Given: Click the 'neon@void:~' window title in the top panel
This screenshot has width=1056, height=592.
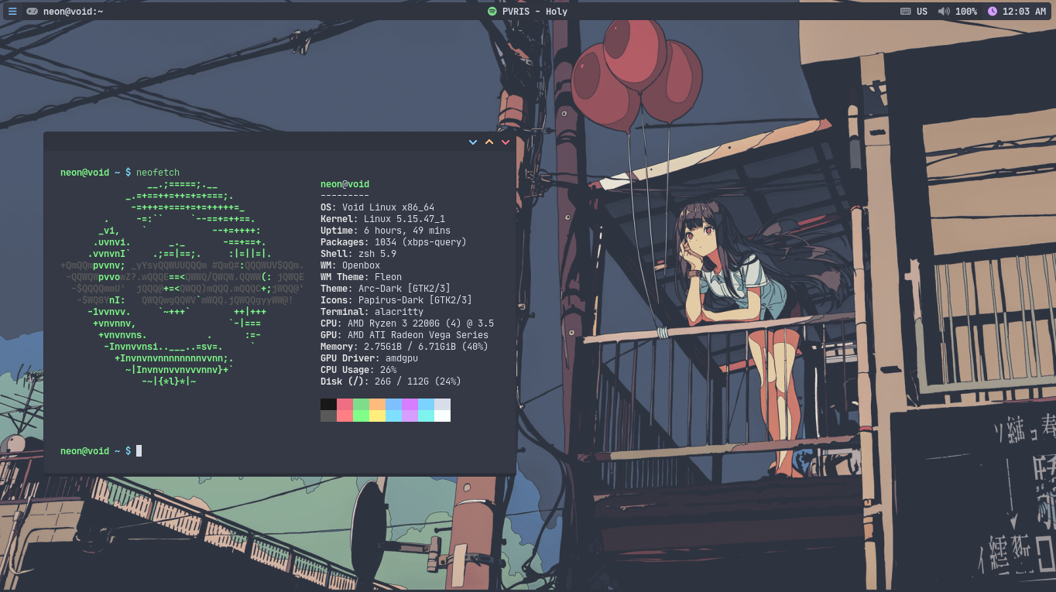Looking at the screenshot, I should (x=74, y=12).
